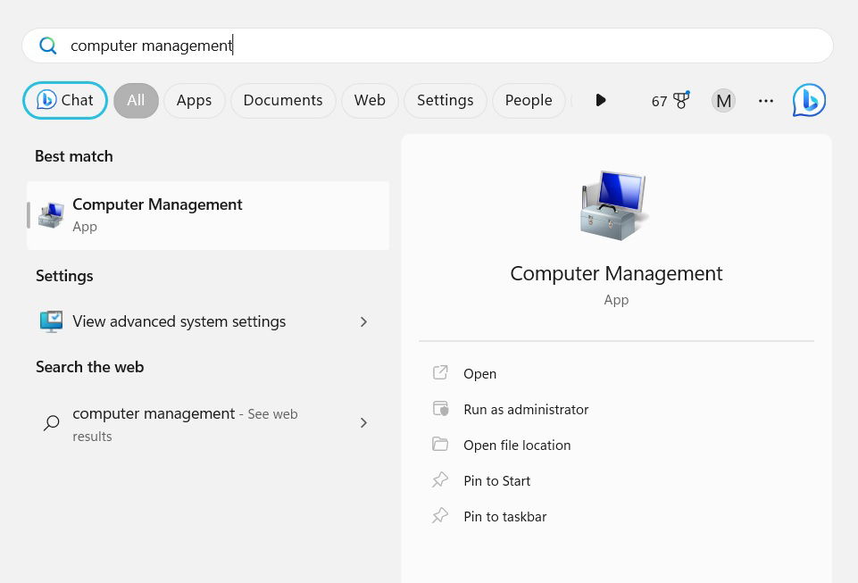Select the Settings filter tab
858x583 pixels.
[445, 100]
